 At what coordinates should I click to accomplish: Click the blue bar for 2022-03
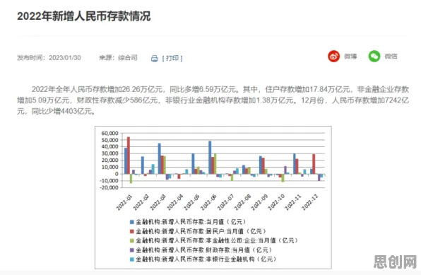tap(160, 158)
